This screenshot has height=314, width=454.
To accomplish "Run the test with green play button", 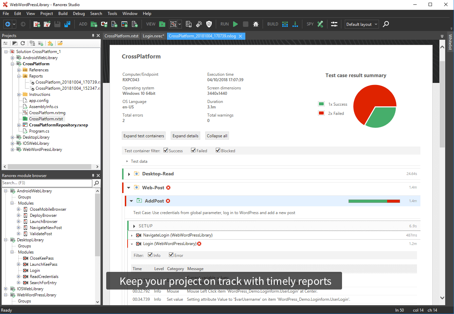I will [x=235, y=24].
